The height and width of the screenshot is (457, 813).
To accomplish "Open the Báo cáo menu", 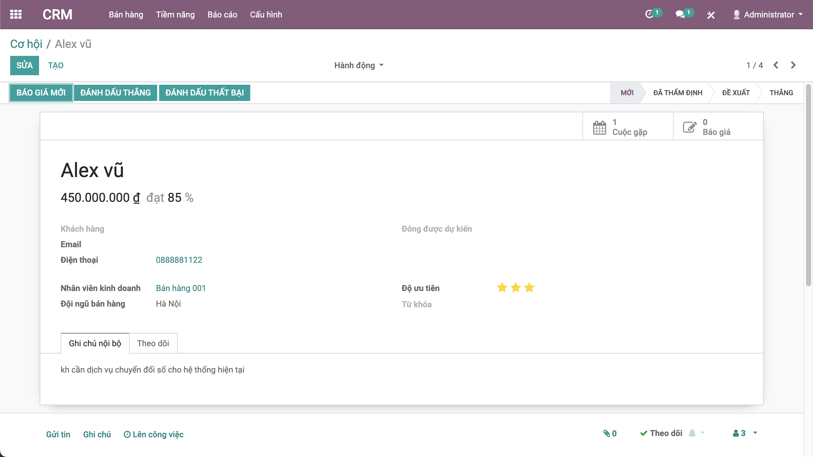I will pos(222,15).
